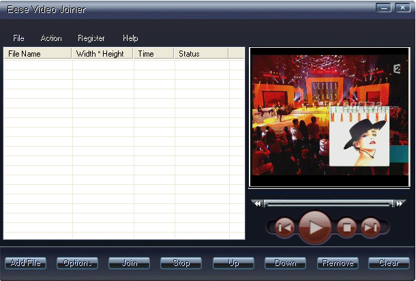416x281 pixels.
Task: Clear the entire file list
Action: click(389, 263)
